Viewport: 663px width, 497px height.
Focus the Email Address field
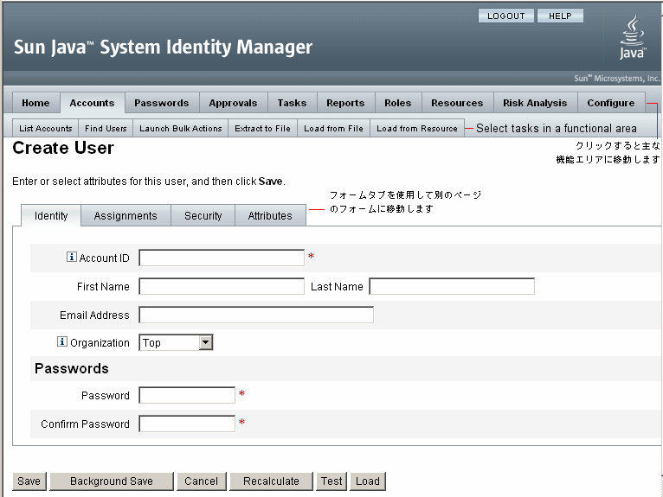click(x=256, y=315)
